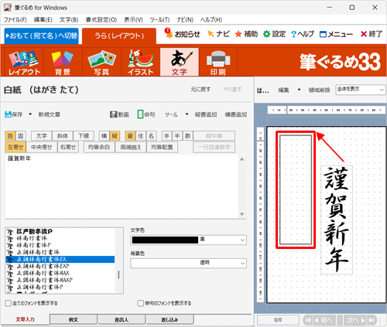Click the black 文字色 color swatch
This screenshot has width=387, height=327.
pyautogui.click(x=165, y=240)
